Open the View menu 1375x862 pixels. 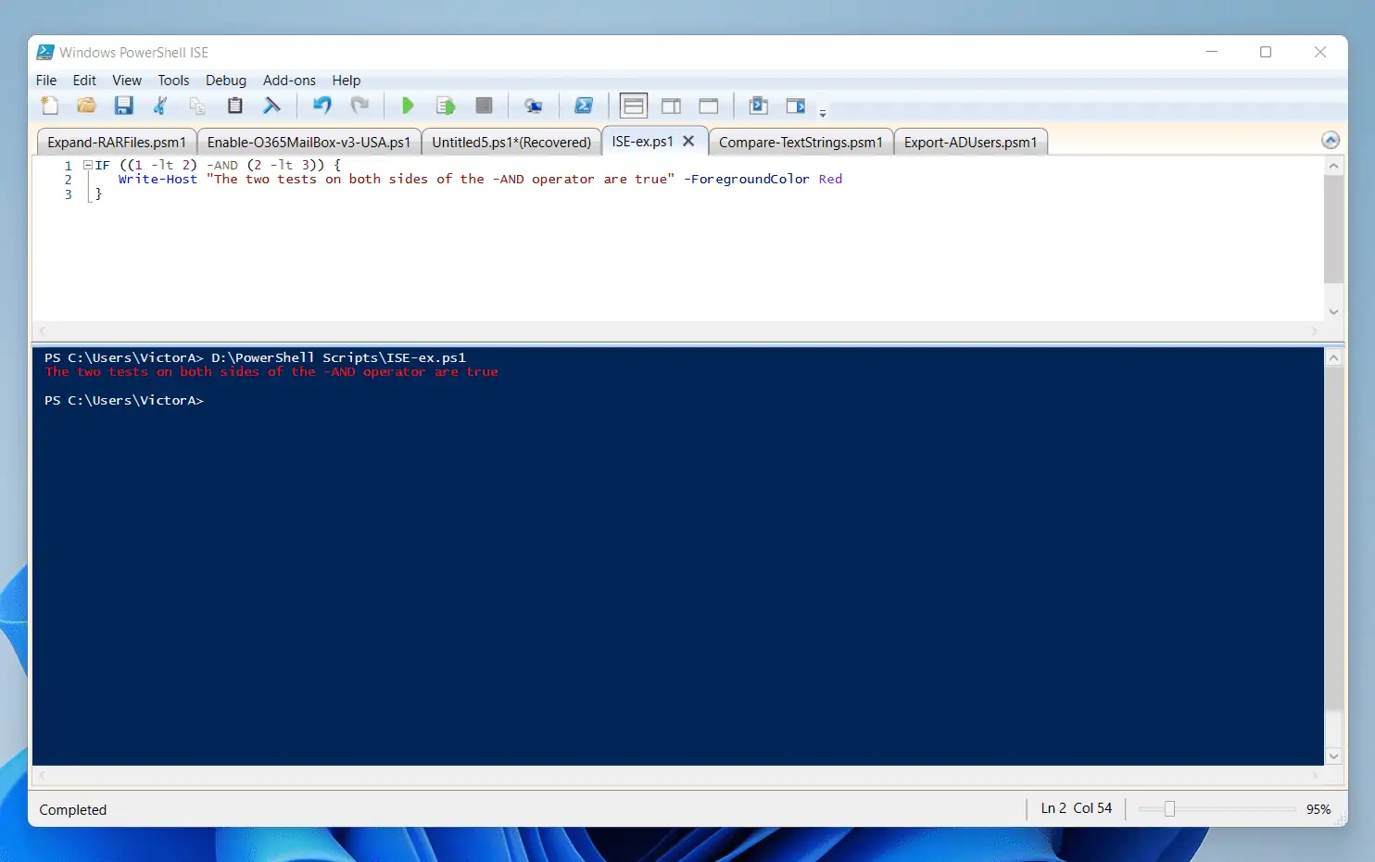(127, 81)
